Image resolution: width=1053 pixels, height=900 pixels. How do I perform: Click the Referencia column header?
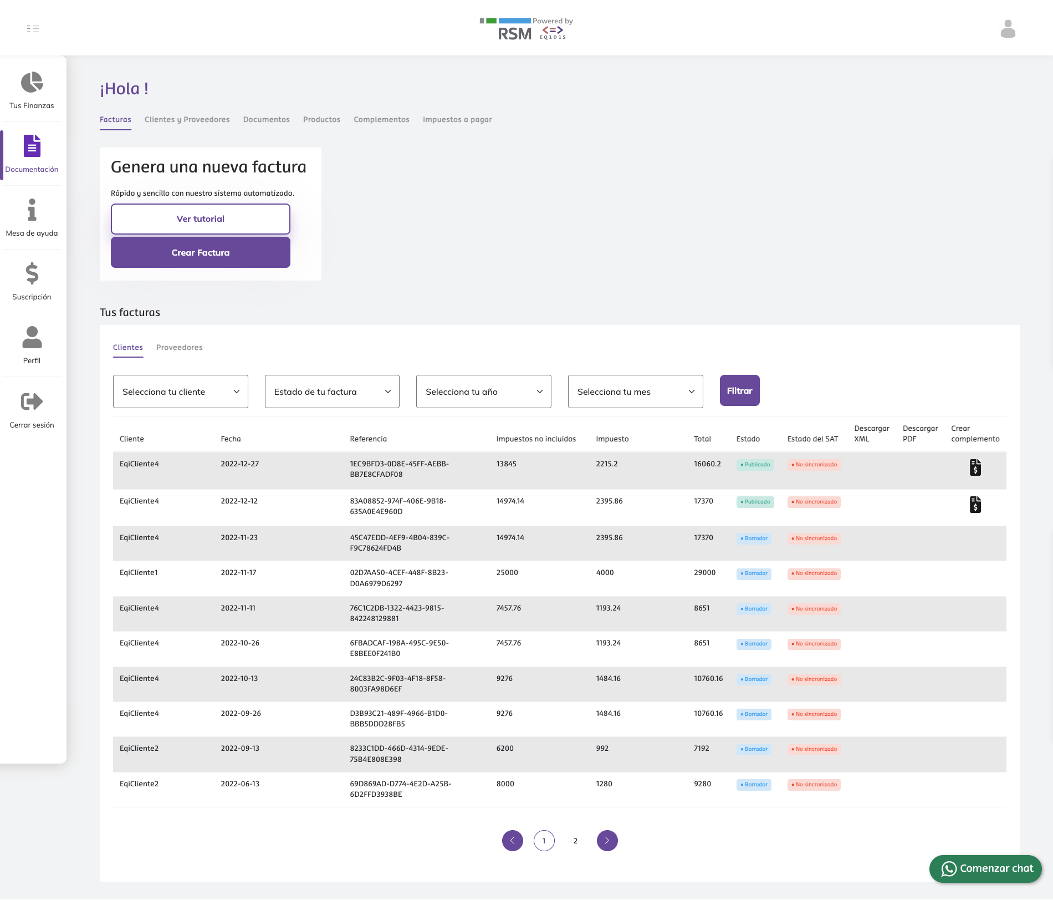click(369, 439)
